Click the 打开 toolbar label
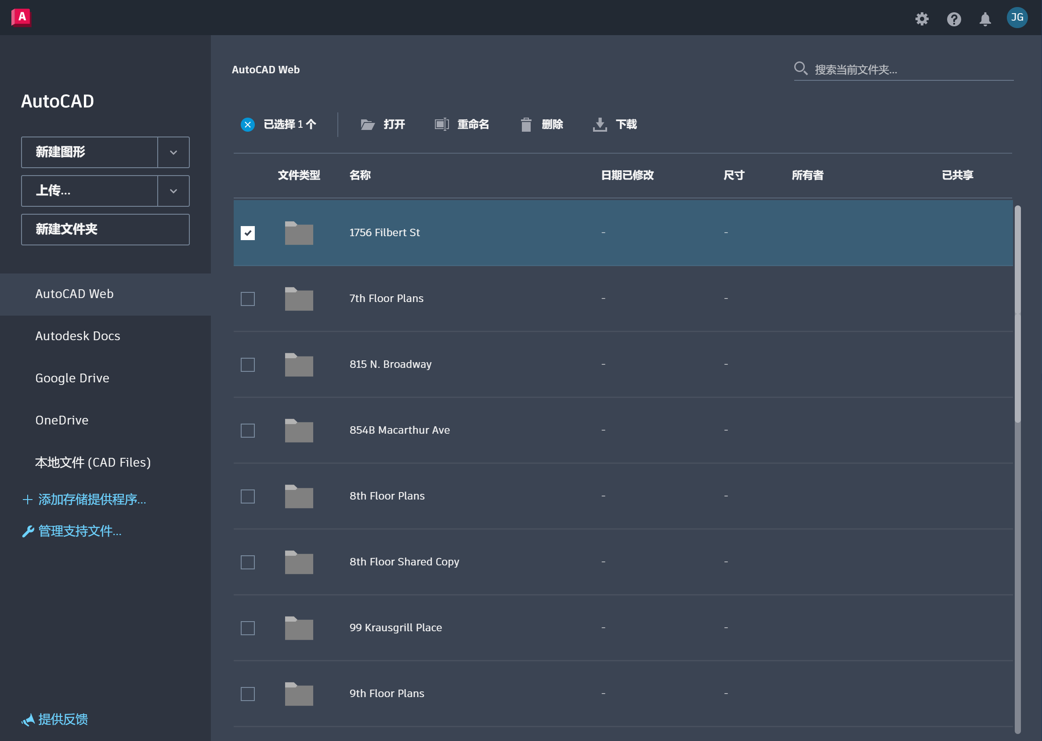This screenshot has width=1042, height=741. click(394, 125)
